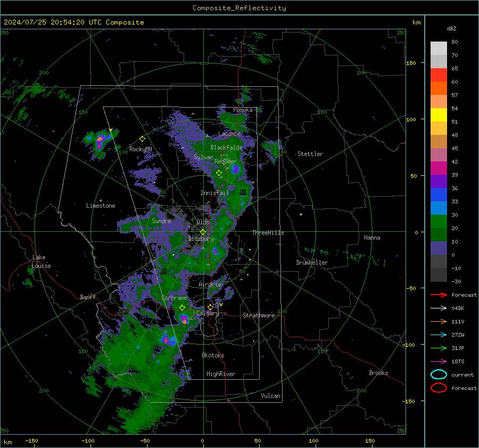Click the Calgary city label
The image size is (479, 448).
[208, 313]
